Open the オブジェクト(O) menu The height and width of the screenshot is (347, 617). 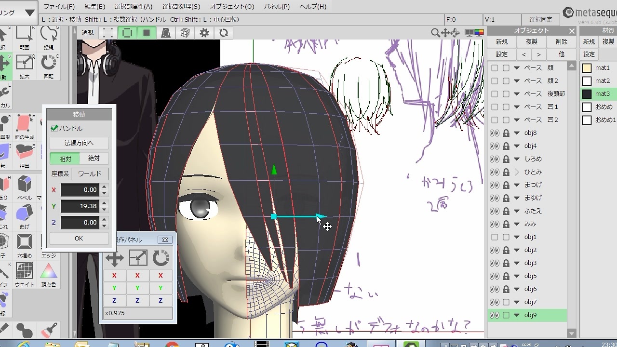tap(232, 7)
